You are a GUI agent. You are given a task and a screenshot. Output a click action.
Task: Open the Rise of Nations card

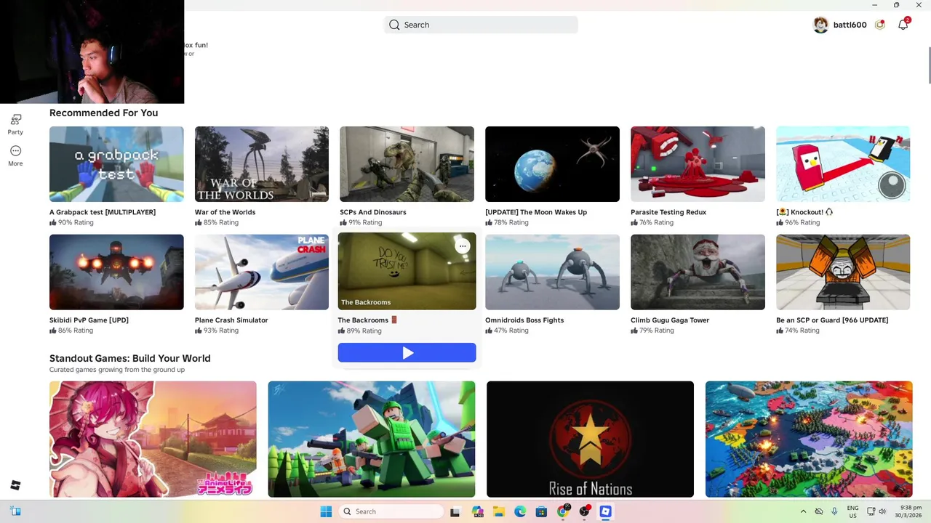coord(590,439)
